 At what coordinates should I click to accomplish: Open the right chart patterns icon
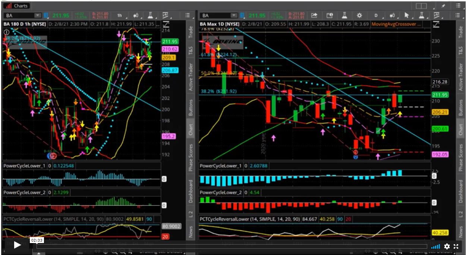pyautogui.click(x=436, y=15)
